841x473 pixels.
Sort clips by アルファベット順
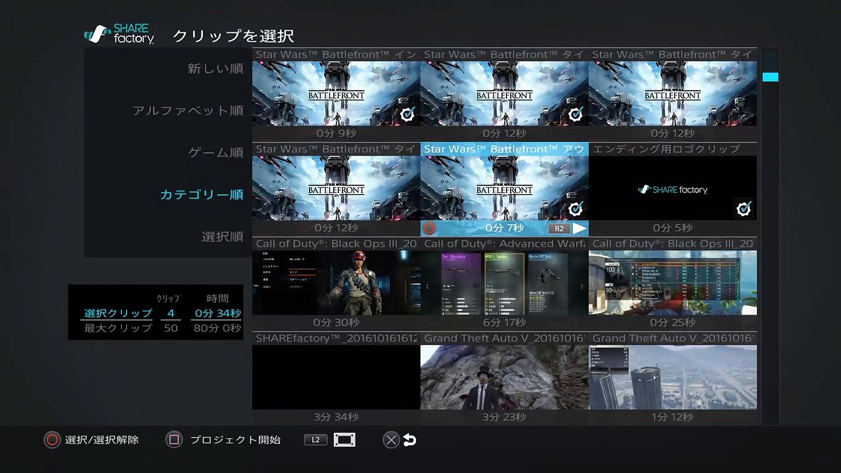pos(188,110)
